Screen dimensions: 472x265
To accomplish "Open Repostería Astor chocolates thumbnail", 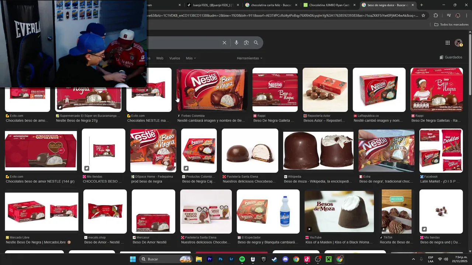I will click(325, 90).
